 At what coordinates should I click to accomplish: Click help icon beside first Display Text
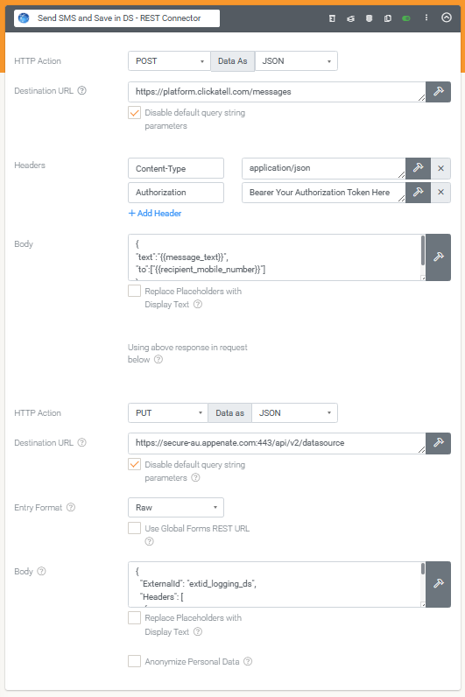tap(198, 305)
